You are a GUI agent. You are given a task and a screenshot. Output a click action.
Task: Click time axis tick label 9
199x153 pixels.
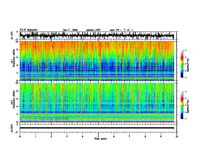(x=161, y=136)
